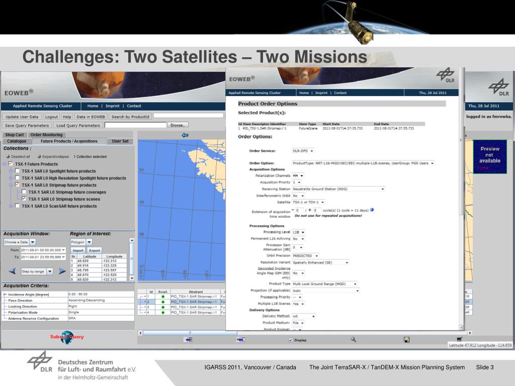Click the first blue arrow list icon below results
Viewport: 515px width, 386px height.
point(189,340)
